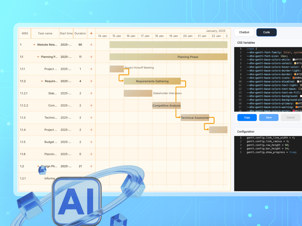The height and width of the screenshot is (226, 302).
Task: Click the Cancel button
Action: click(x=290, y=118)
